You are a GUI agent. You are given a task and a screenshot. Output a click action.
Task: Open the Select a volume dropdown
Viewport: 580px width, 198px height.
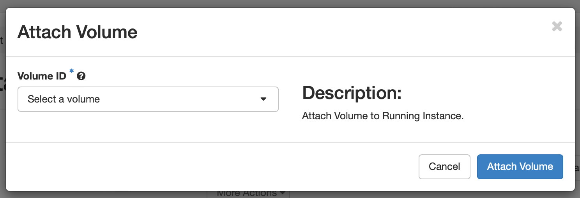(148, 99)
